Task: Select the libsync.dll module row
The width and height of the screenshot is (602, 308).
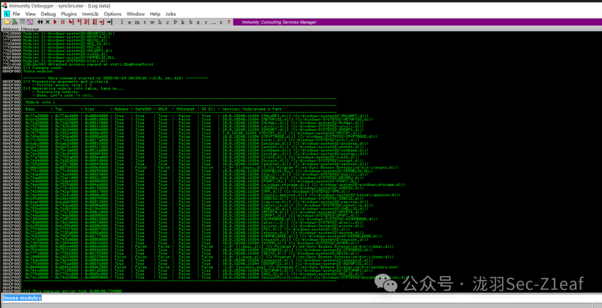Action: pyautogui.click(x=211, y=167)
